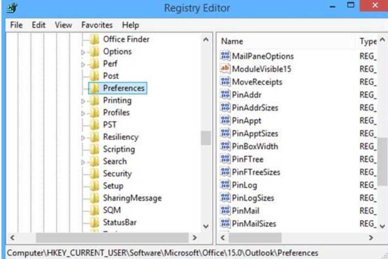Click the MailPaneOptions value icon
Screen dimensions: 388x259
(225, 56)
